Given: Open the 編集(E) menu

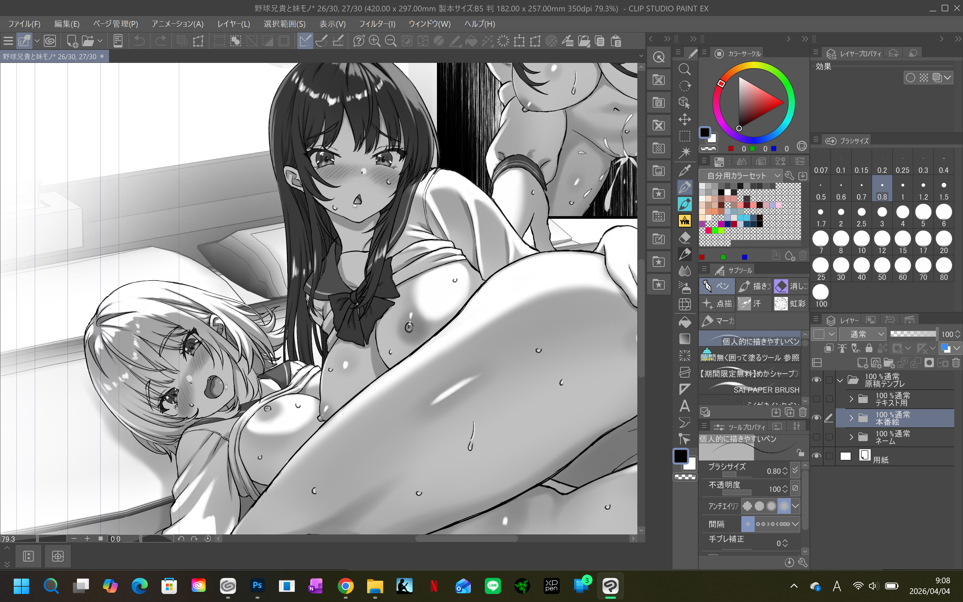Looking at the screenshot, I should pos(67,24).
